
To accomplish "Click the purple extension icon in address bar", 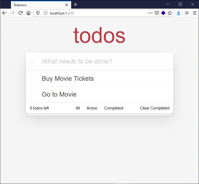I will pos(163,13).
